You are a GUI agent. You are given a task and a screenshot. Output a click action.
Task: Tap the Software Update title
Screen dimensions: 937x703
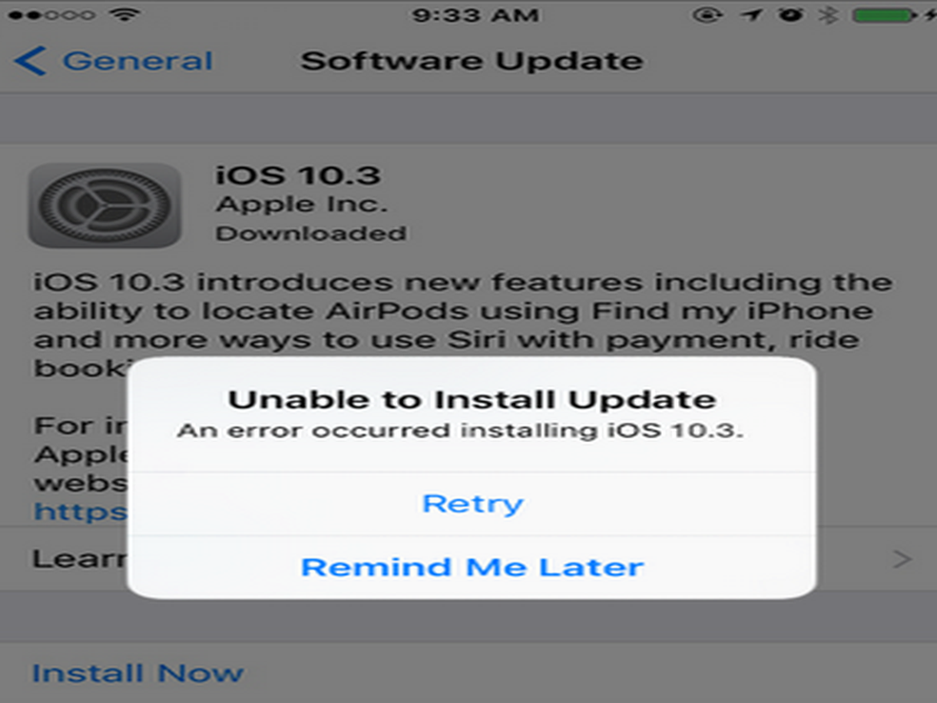[471, 61]
